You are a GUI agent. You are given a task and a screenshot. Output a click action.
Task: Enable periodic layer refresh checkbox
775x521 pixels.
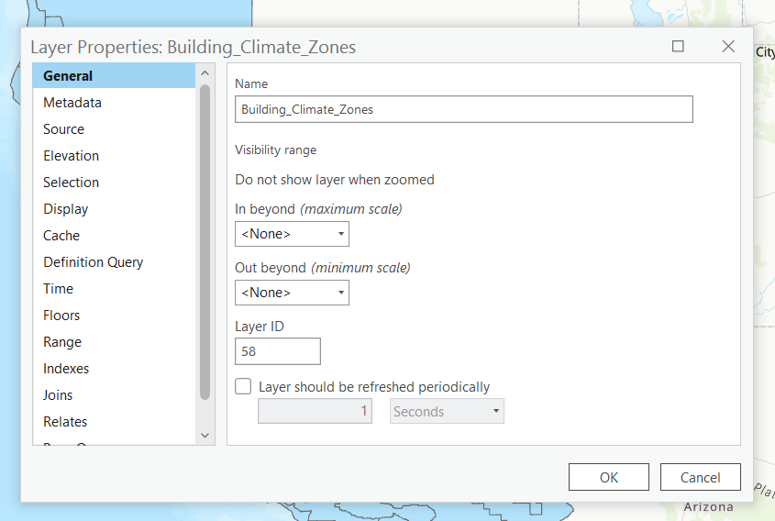click(243, 387)
